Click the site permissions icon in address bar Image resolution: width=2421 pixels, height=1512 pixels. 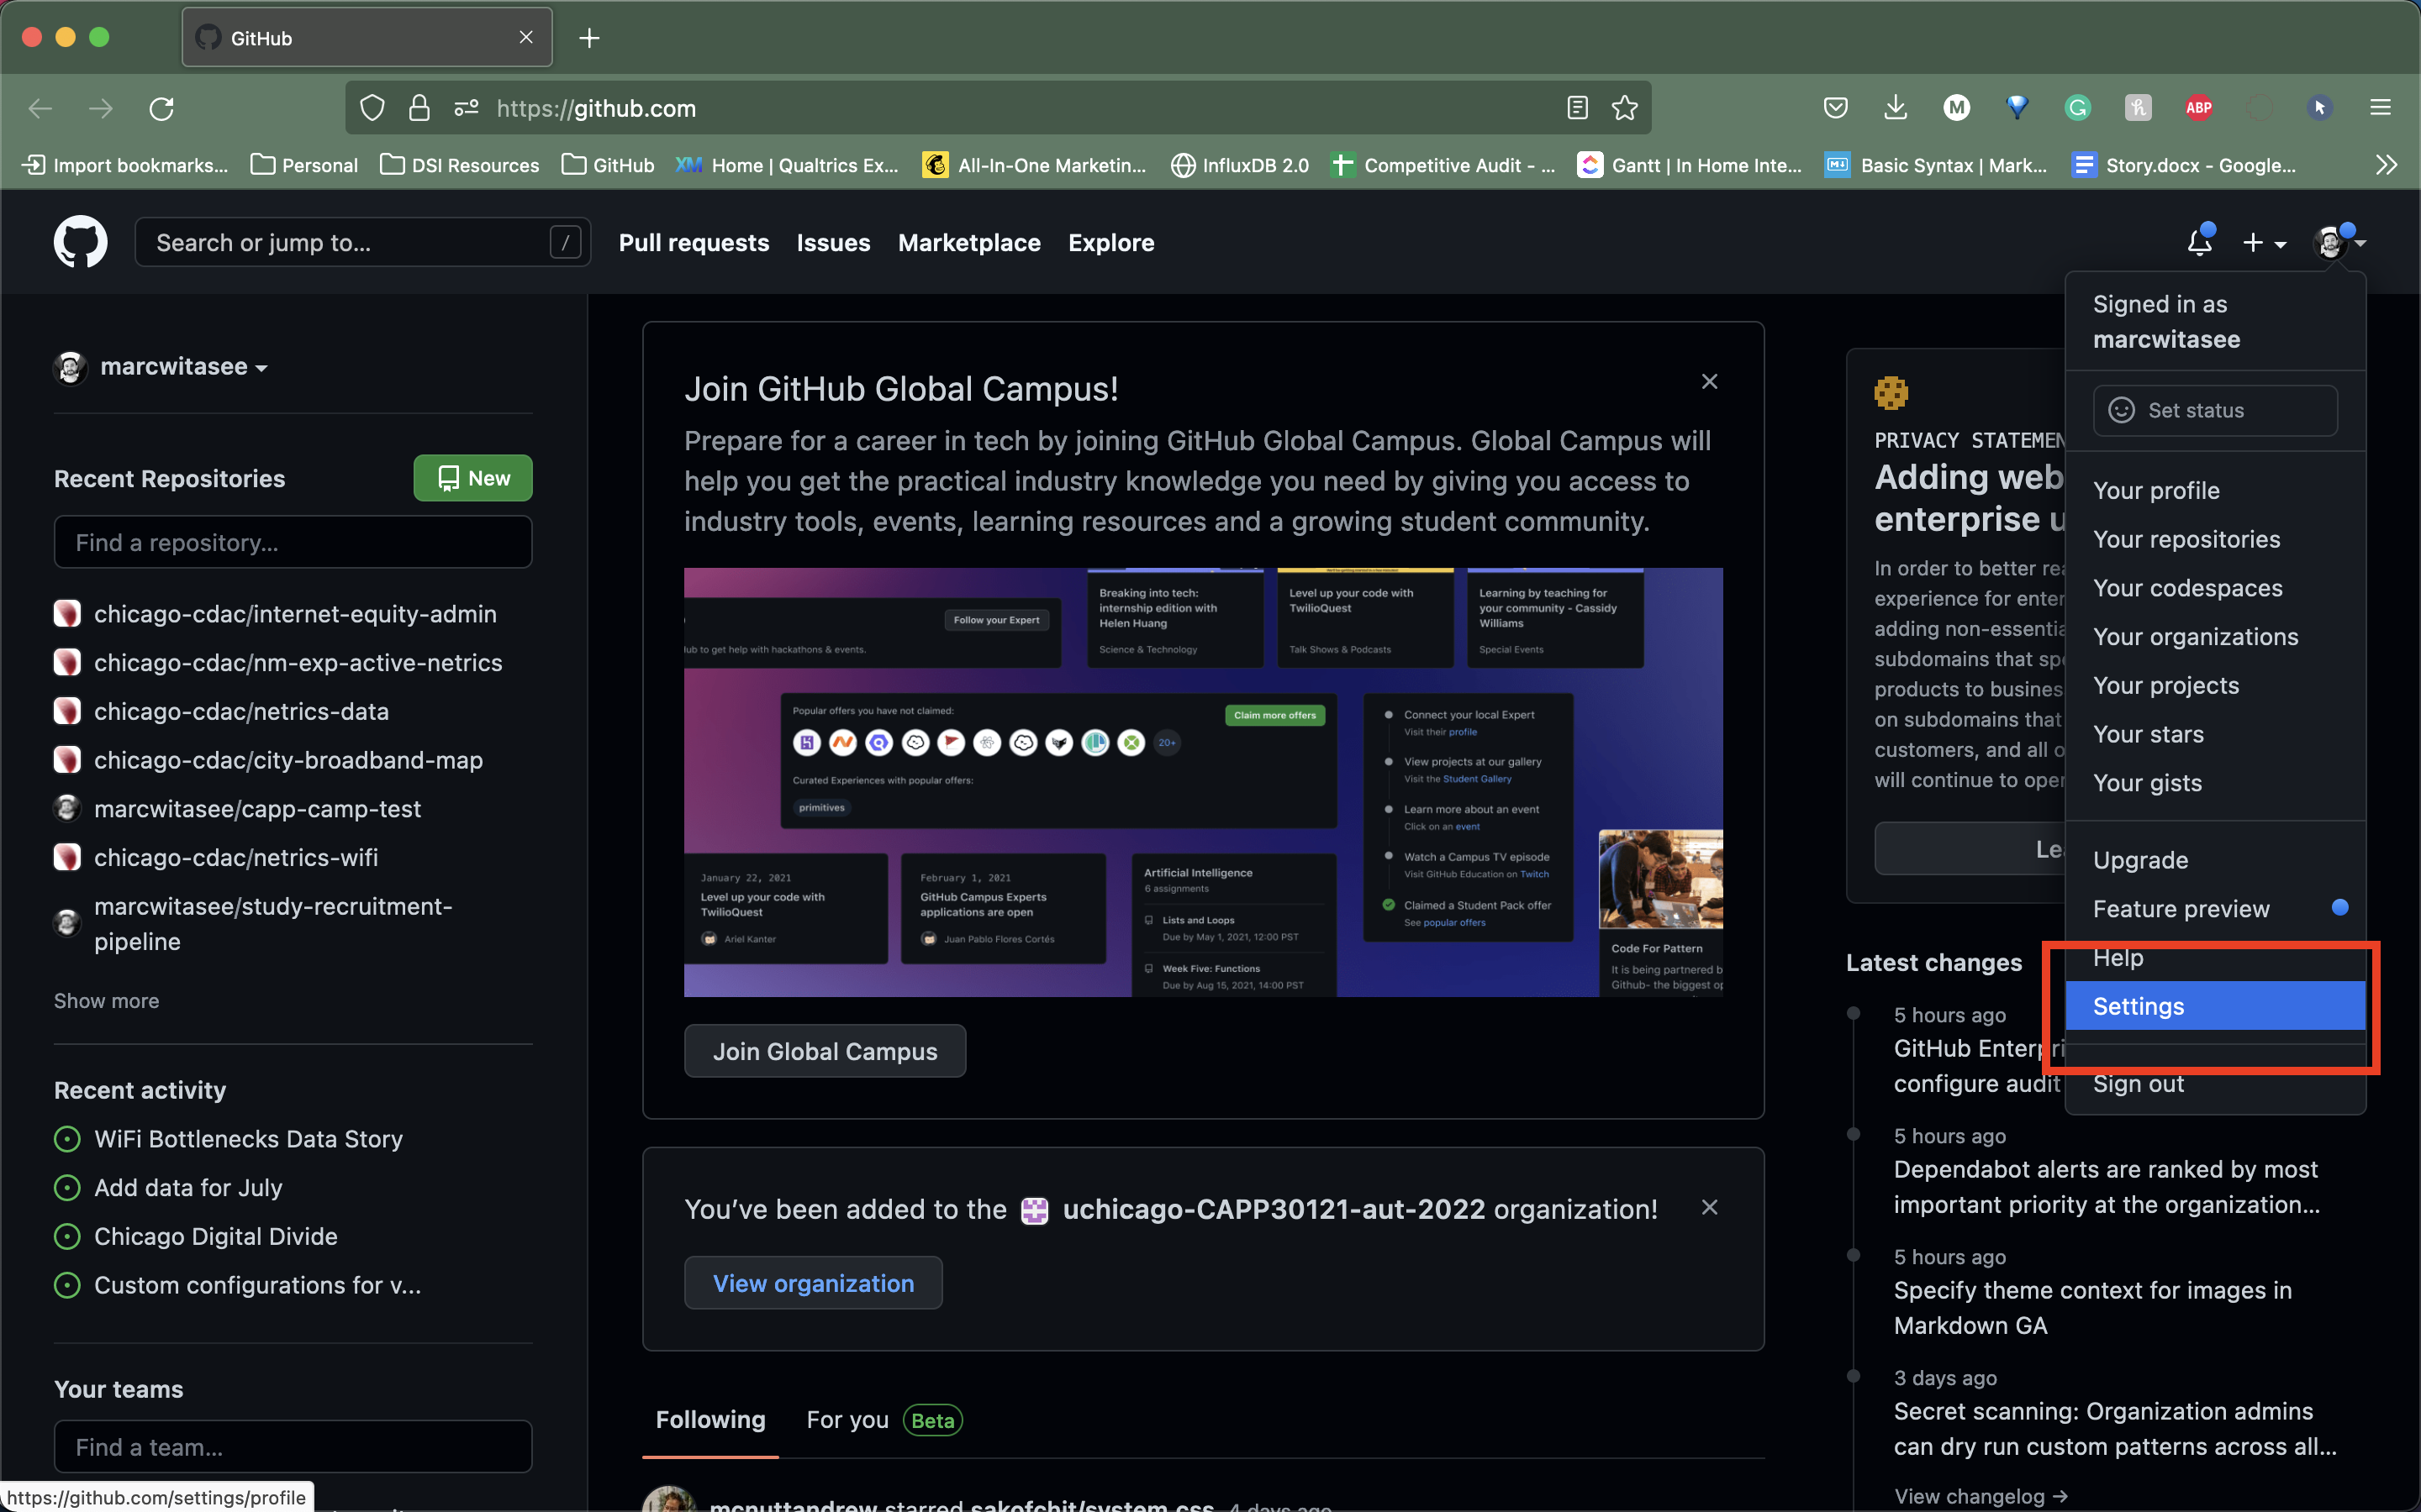(x=467, y=108)
